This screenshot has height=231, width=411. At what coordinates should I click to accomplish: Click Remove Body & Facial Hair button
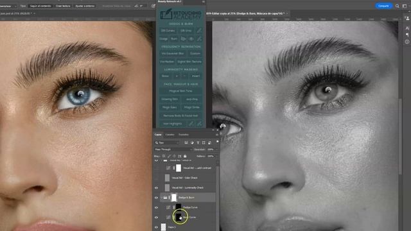pos(181,116)
